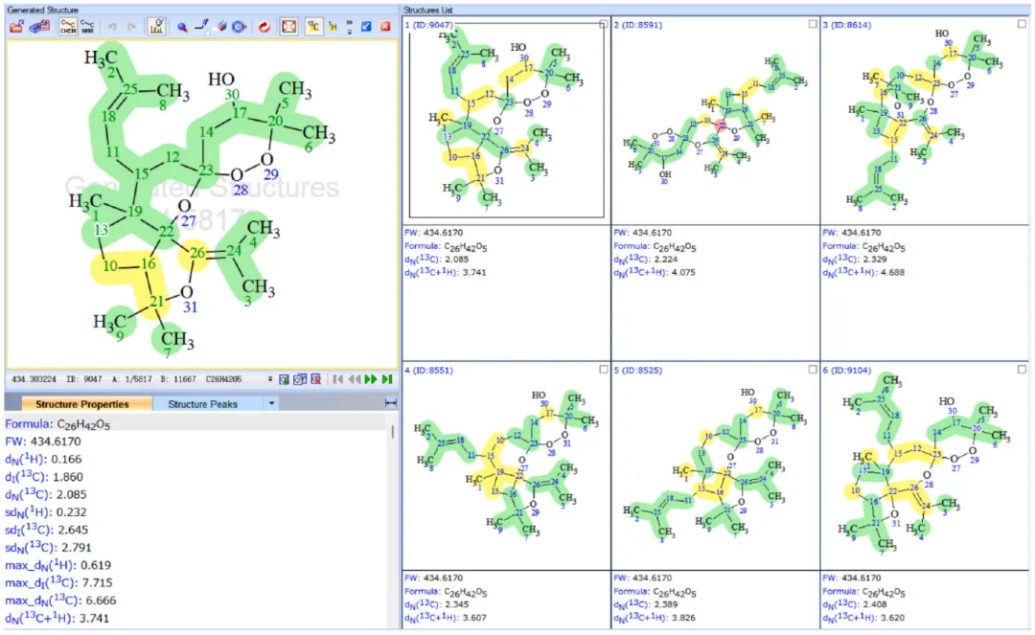Select the draw bond pen tool
This screenshot has height=635, width=1035.
(202, 27)
